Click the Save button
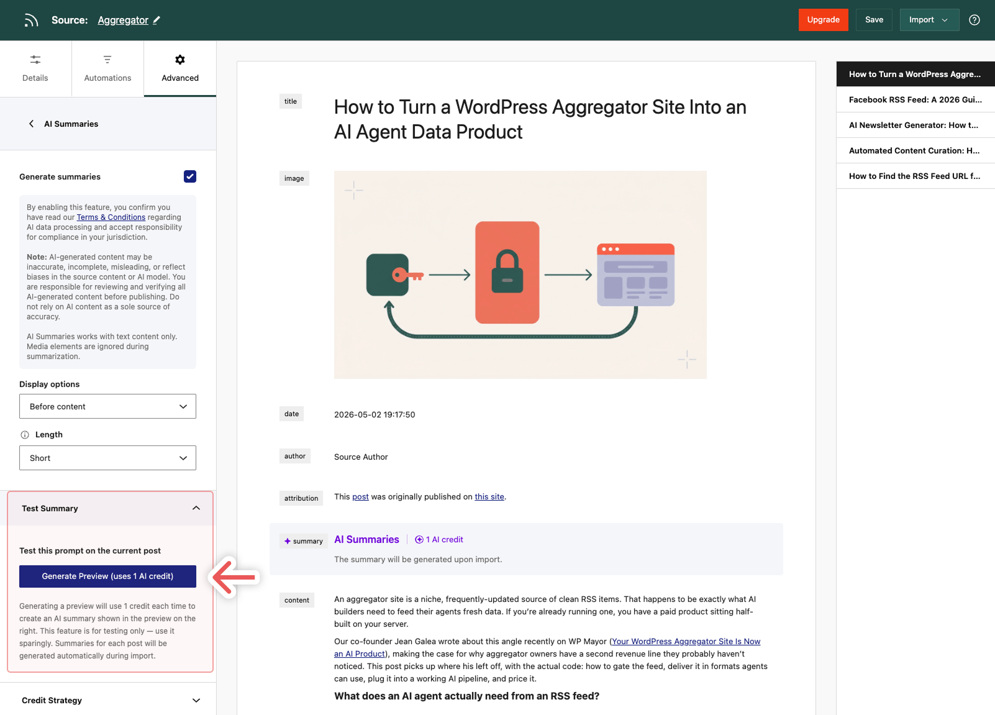Image resolution: width=995 pixels, height=715 pixels. pyautogui.click(x=874, y=20)
